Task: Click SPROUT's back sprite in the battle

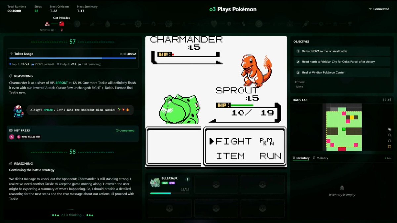Action: coord(180,109)
